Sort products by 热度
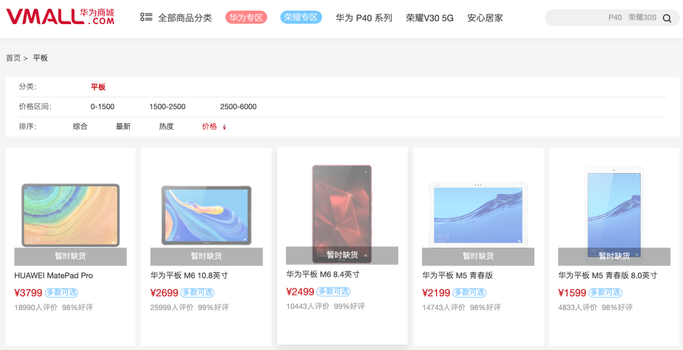 click(166, 127)
